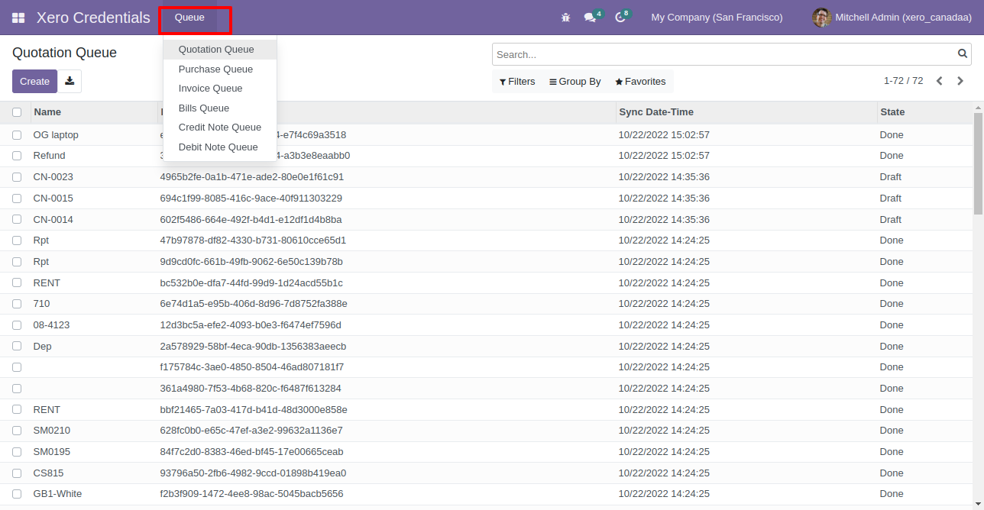Check the Refund row checkbox
The height and width of the screenshot is (510, 984).
coord(17,156)
